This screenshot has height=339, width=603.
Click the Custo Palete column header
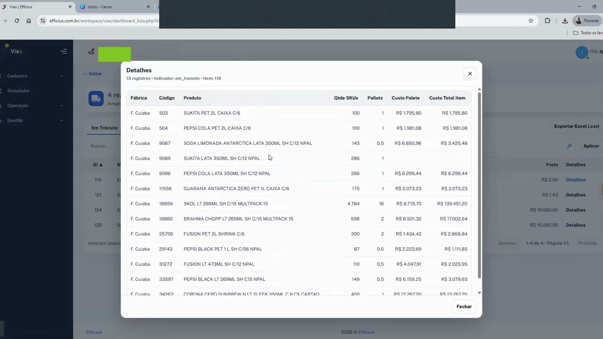[406, 98]
